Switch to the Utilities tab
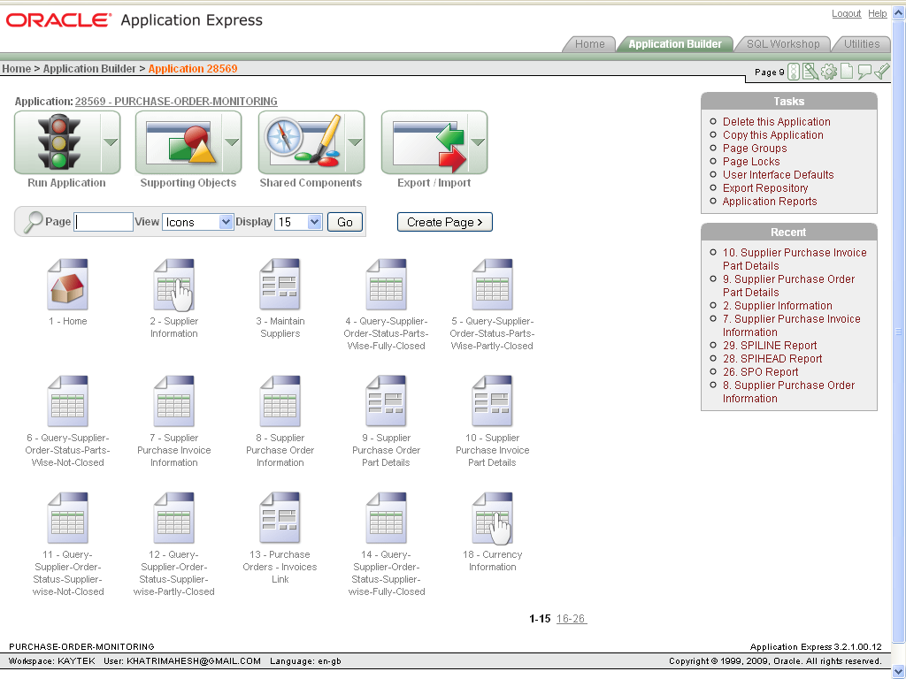The width and height of the screenshot is (906, 679). point(862,44)
